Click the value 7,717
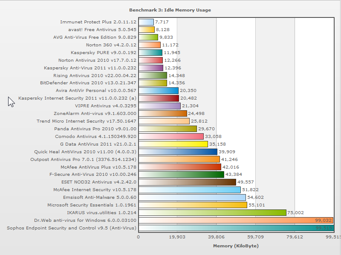341x255 pixels. [162, 22]
